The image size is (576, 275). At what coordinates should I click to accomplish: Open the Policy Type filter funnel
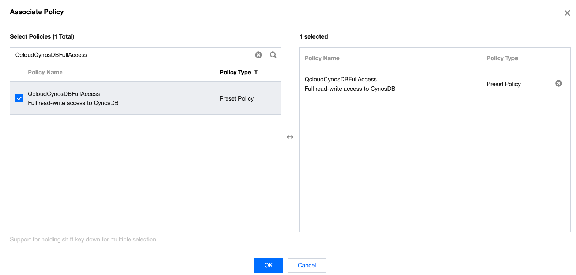click(256, 72)
